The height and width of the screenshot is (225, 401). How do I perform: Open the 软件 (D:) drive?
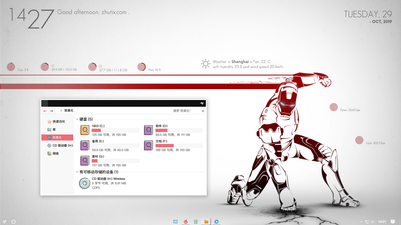tap(148, 130)
